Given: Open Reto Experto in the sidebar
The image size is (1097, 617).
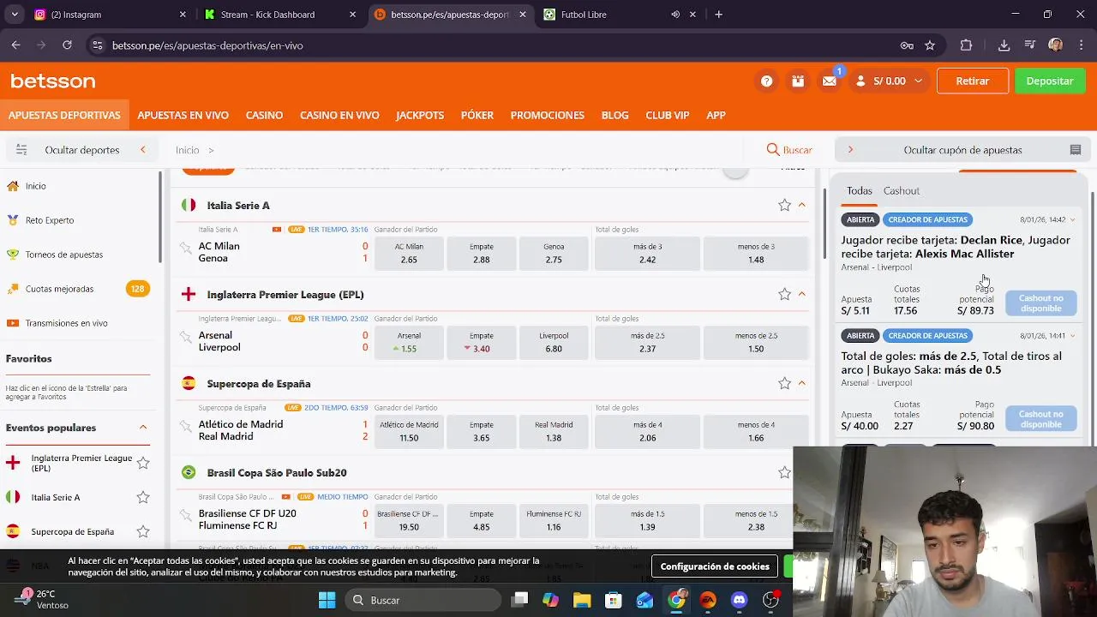Looking at the screenshot, I should [x=50, y=220].
